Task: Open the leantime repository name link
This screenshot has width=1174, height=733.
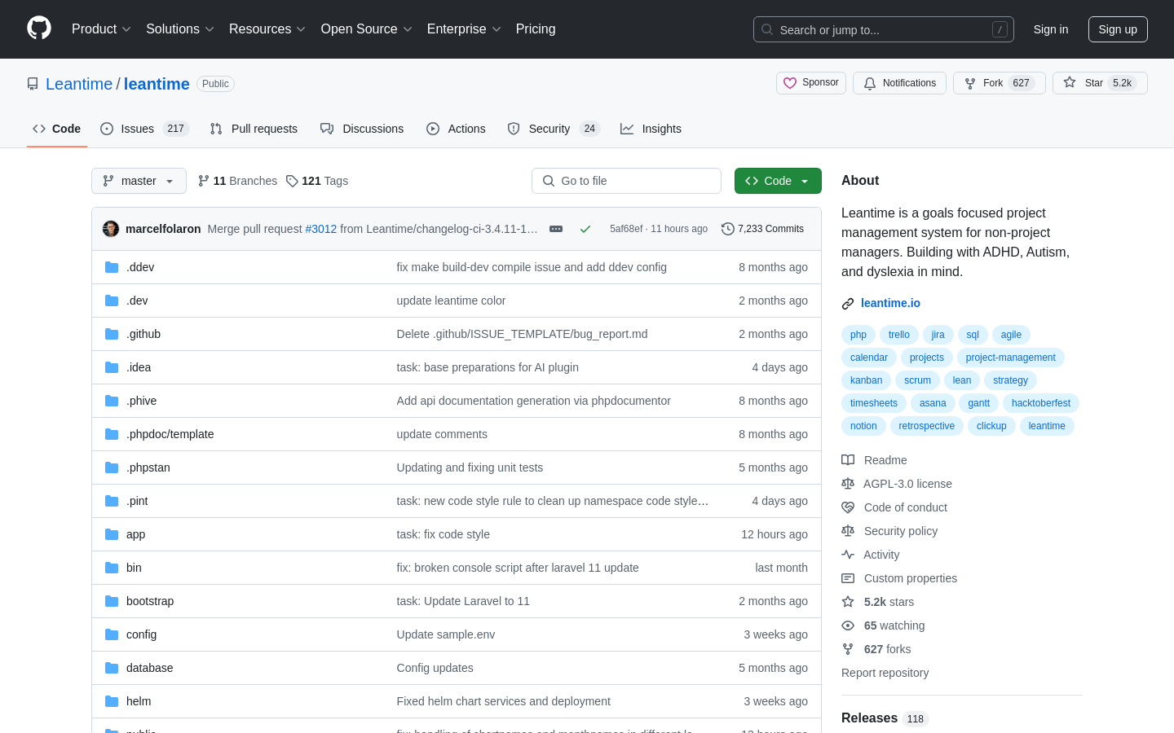Action: [157, 84]
